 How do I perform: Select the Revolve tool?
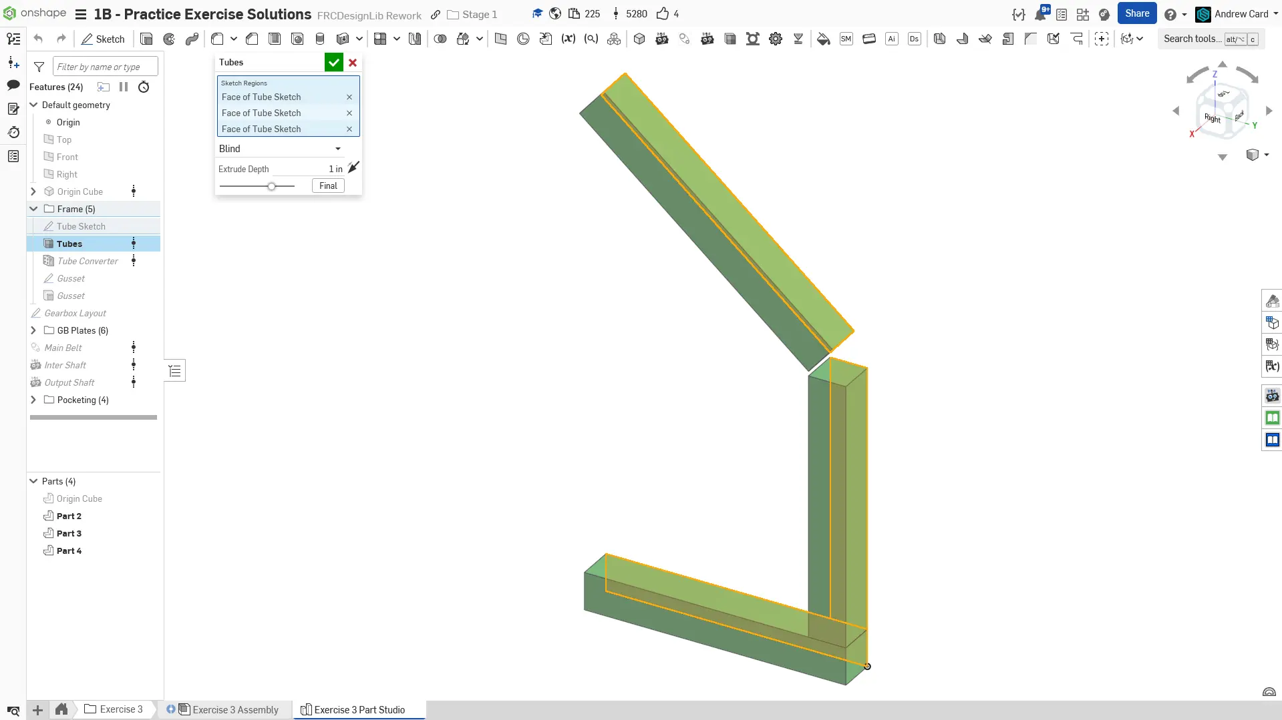(x=169, y=39)
